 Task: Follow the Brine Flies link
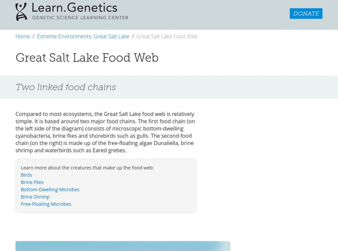(x=32, y=182)
